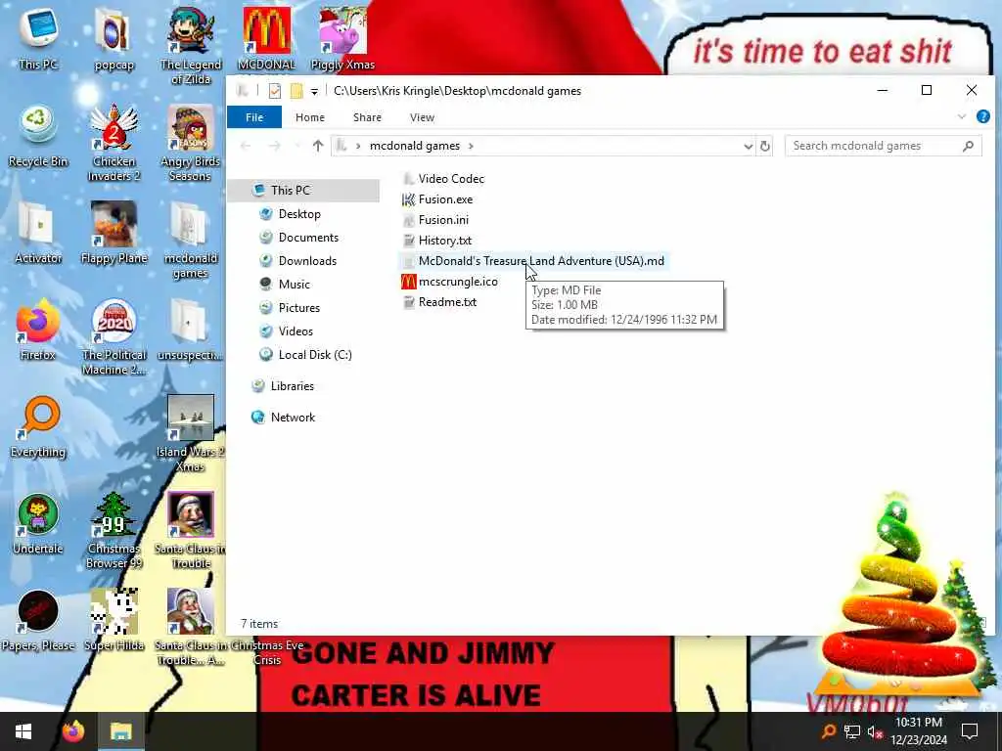This screenshot has height=751, width=1002.
Task: Launch the MCDONAL desktop shortcut
Action: (x=266, y=38)
